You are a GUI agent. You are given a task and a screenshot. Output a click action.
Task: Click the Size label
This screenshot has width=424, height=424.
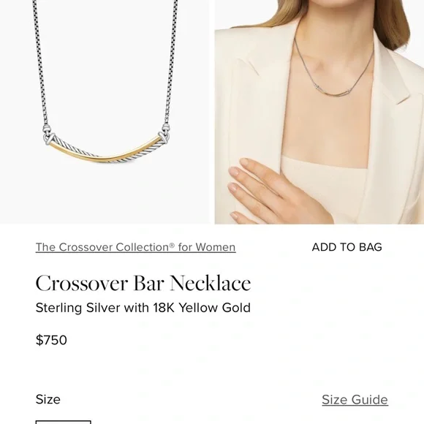click(x=48, y=399)
